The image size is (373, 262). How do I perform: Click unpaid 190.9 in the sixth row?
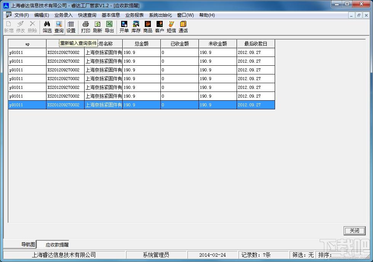(x=218, y=96)
